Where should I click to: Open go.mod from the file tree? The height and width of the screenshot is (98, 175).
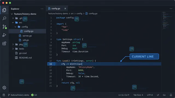point(23,53)
